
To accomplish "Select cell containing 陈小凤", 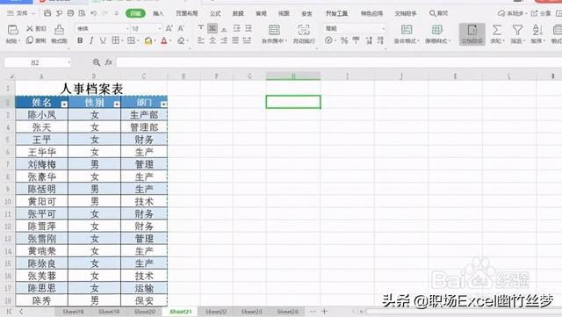I will tap(41, 115).
